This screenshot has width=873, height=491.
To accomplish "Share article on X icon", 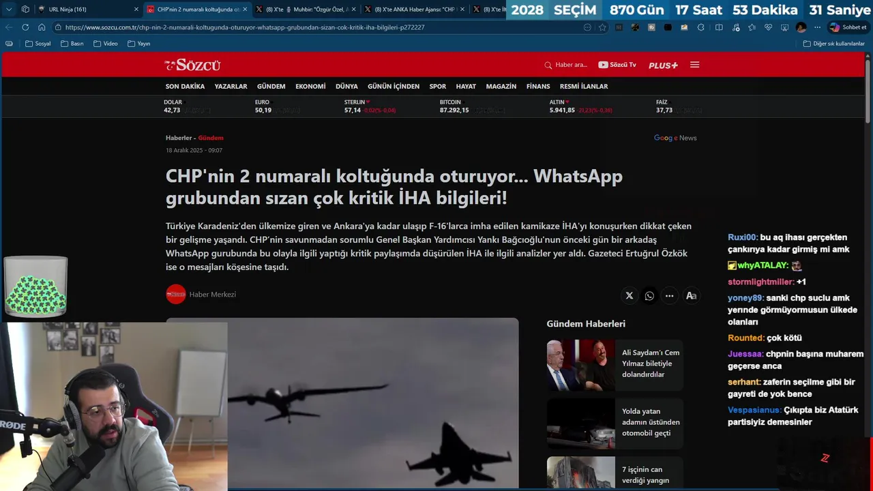I will (x=630, y=296).
